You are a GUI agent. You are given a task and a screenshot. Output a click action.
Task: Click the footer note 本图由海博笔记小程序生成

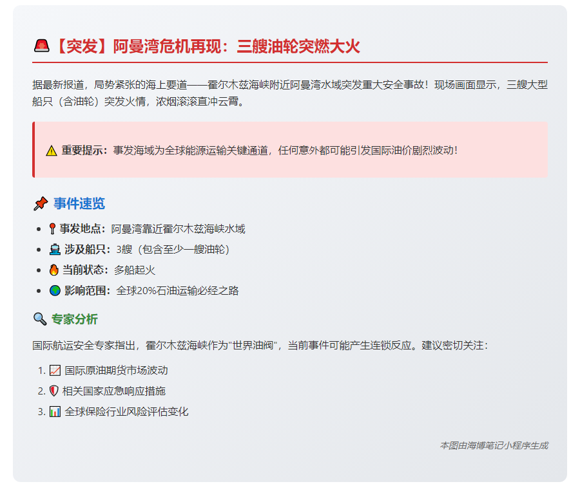tap(494, 445)
